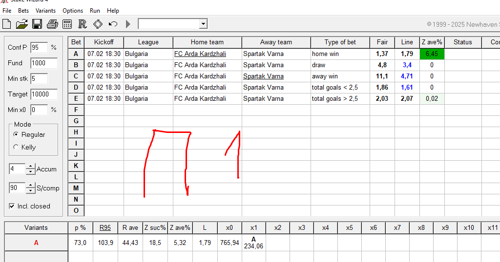Click the 765,94 x0 cell

229,243
